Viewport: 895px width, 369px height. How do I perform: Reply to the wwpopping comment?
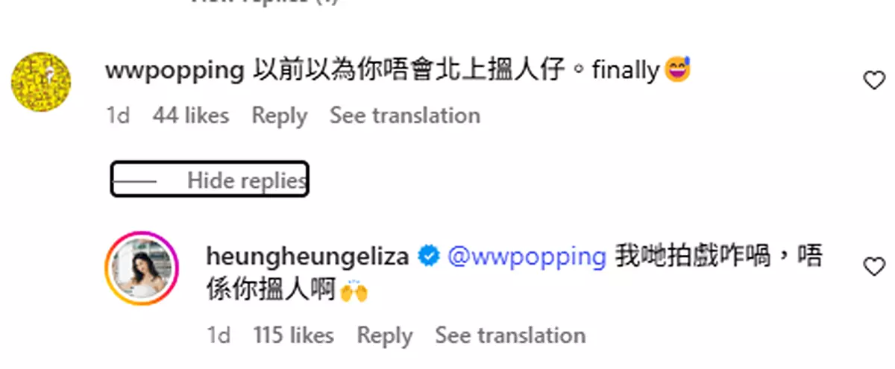pyautogui.click(x=279, y=116)
